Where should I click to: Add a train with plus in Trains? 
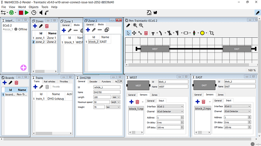[35, 87]
